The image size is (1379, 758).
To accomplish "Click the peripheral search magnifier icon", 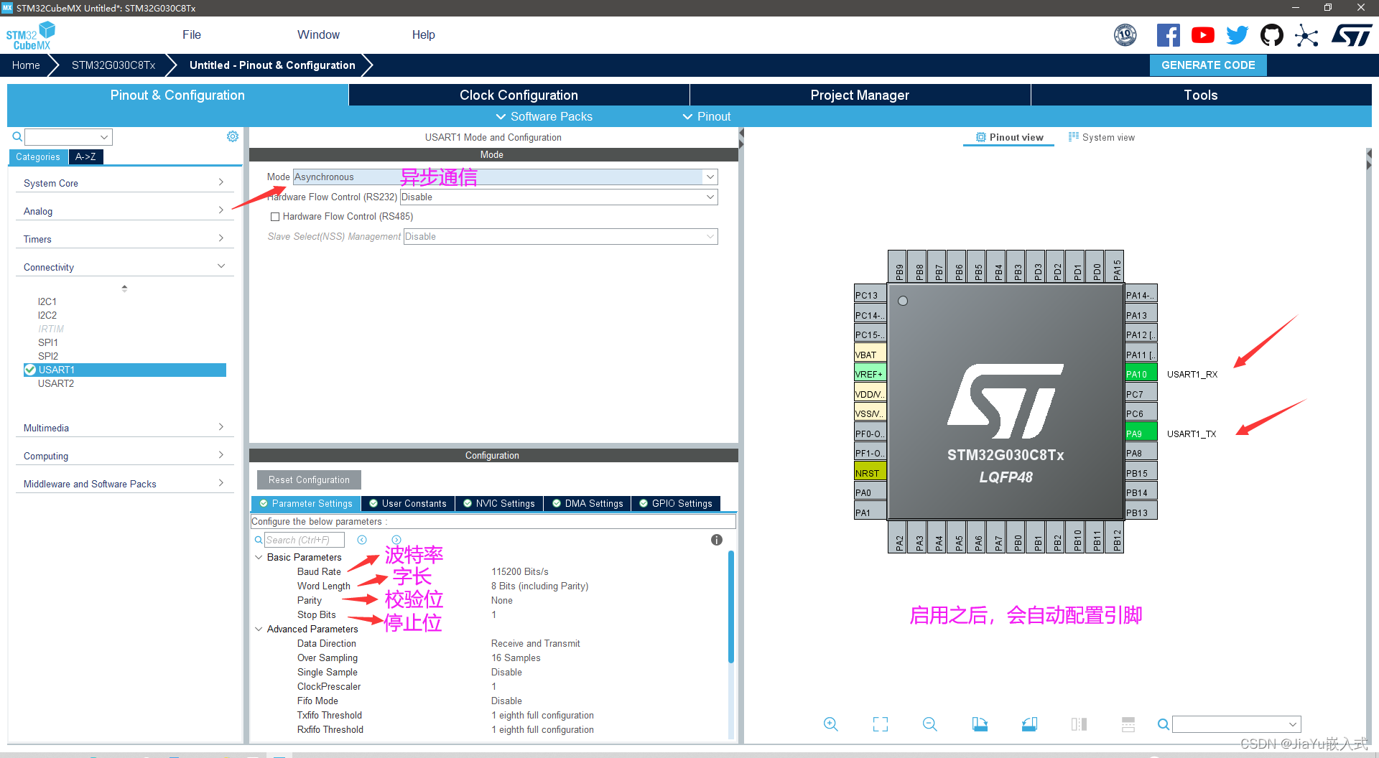I will [x=17, y=136].
